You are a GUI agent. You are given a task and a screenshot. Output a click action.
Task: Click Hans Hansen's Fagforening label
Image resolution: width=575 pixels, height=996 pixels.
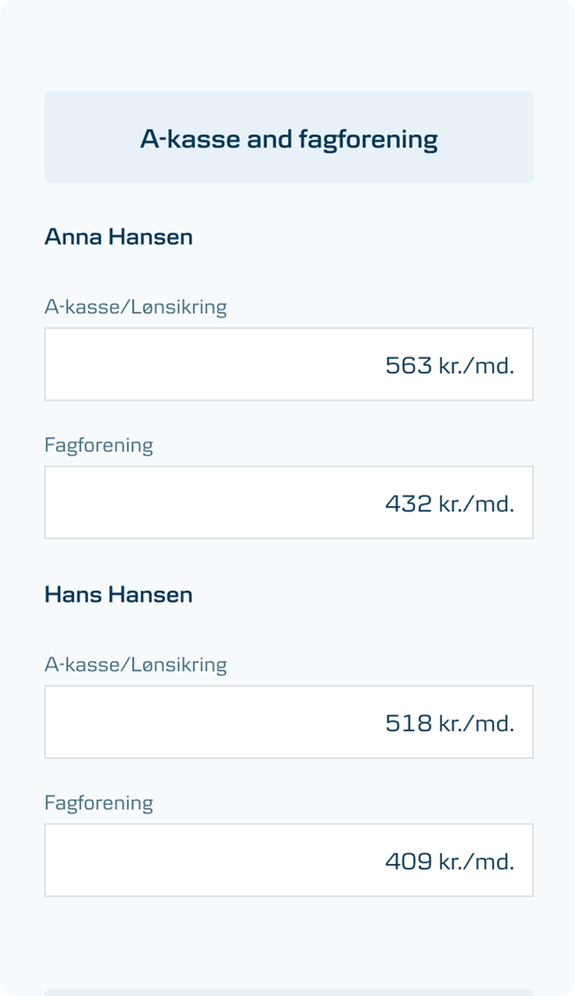(x=99, y=803)
